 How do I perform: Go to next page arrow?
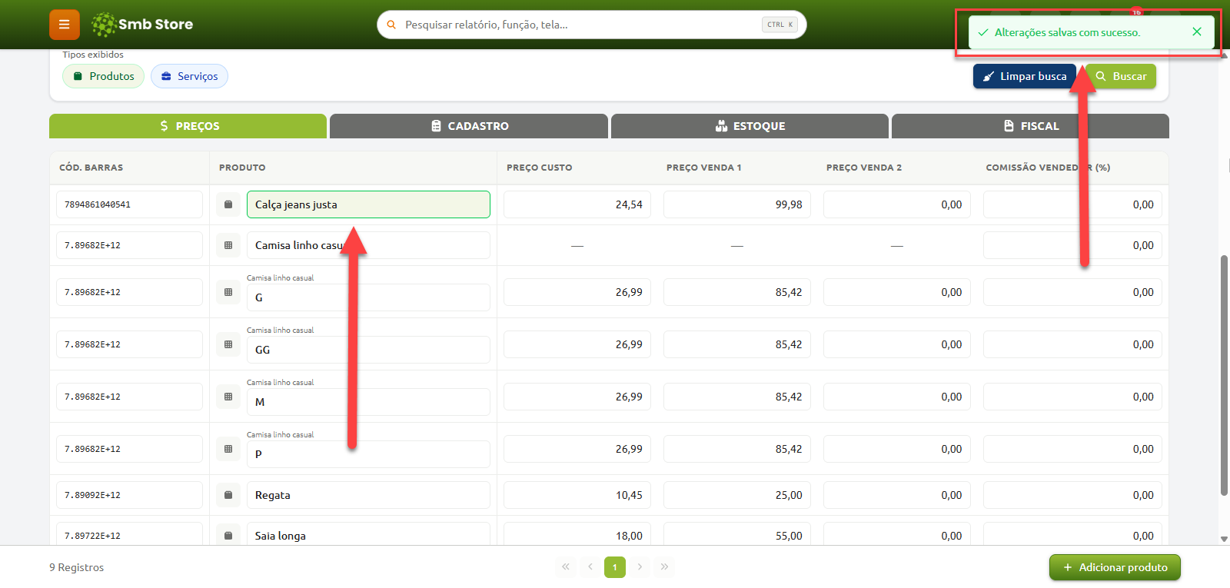click(640, 566)
